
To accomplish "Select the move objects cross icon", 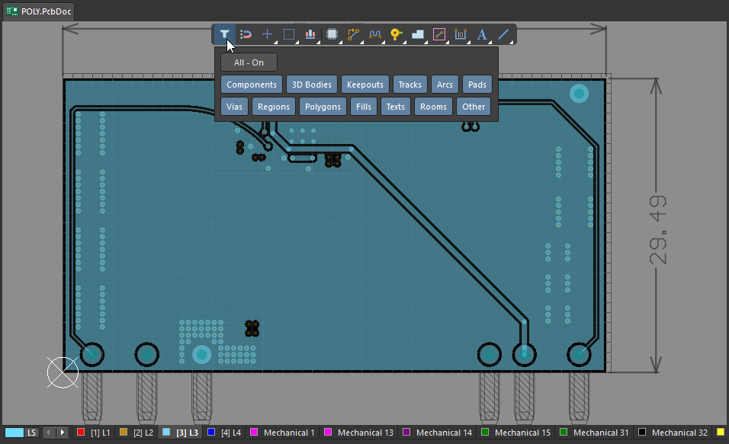I will click(268, 34).
